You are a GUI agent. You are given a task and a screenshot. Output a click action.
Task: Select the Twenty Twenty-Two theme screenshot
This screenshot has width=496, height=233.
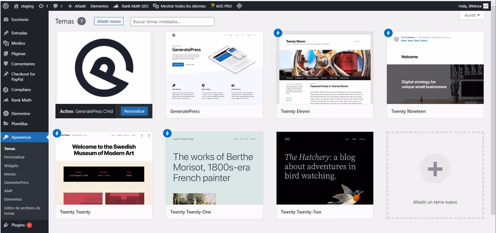(325, 168)
